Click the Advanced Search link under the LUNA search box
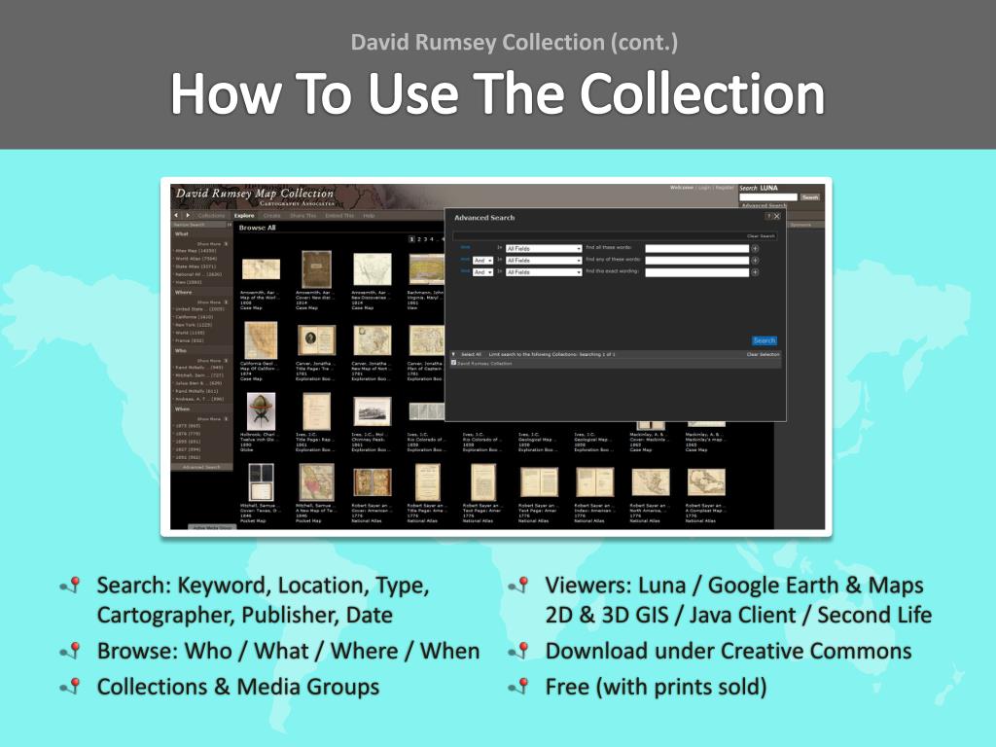996x747 pixels. 765,205
